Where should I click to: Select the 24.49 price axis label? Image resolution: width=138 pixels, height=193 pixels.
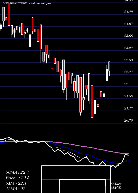pyautogui.click(x=129, y=12)
